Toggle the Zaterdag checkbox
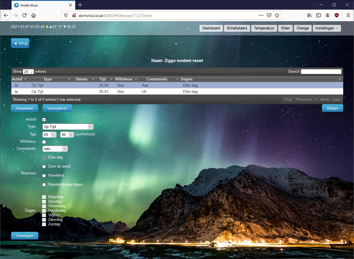 click(x=44, y=220)
